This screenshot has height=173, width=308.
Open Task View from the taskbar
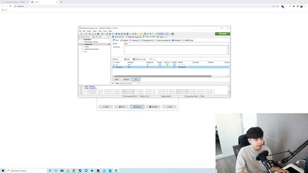pos(56,171)
